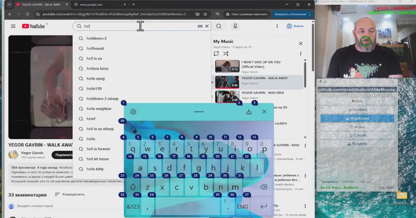
Task: Sign in with the Войти button
Action: click(x=295, y=26)
